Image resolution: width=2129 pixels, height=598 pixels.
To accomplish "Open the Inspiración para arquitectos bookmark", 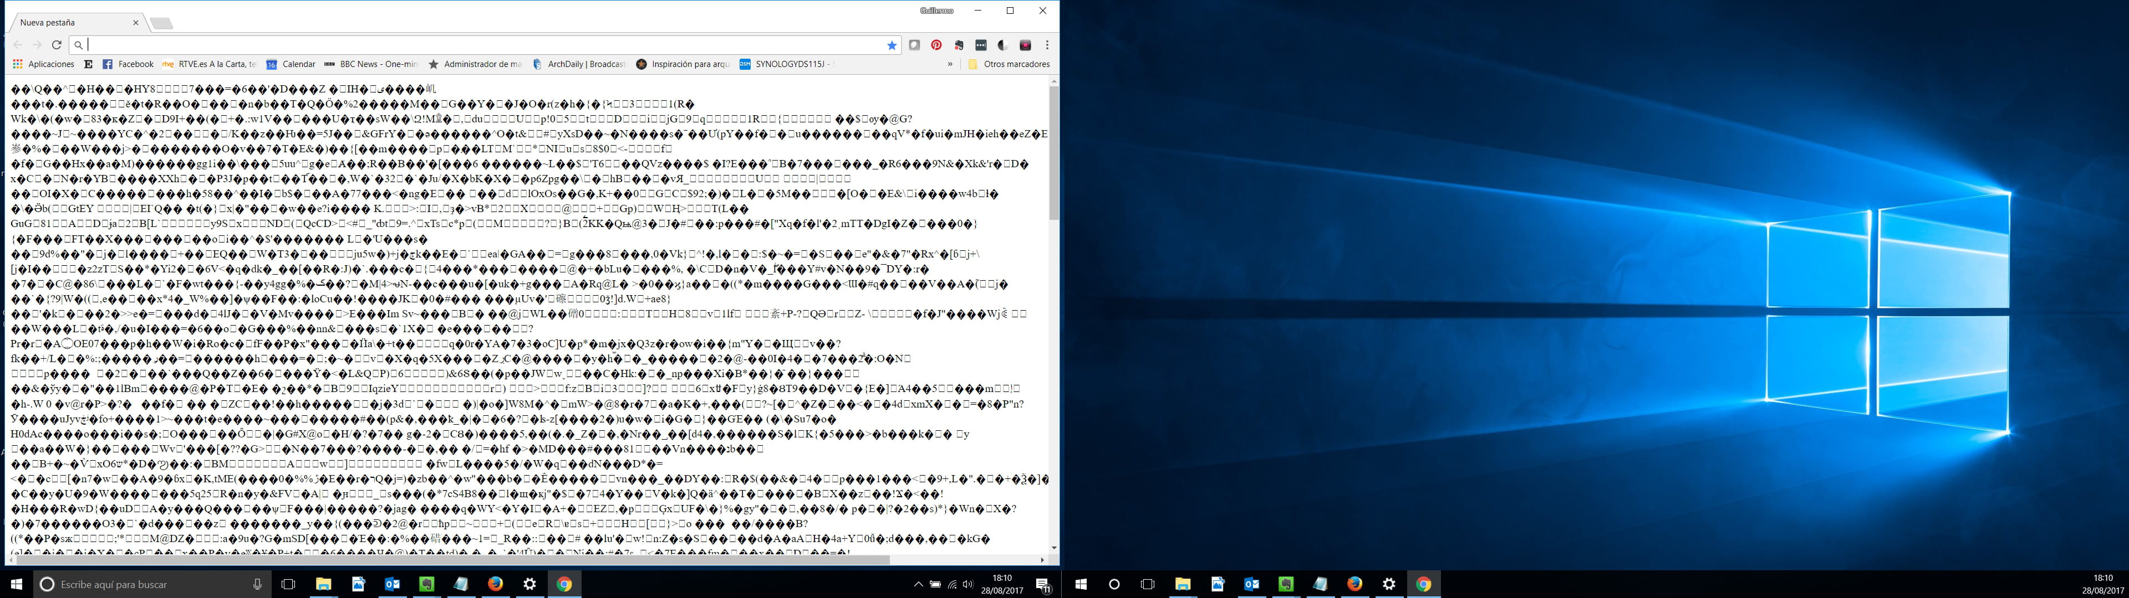I will [x=682, y=64].
